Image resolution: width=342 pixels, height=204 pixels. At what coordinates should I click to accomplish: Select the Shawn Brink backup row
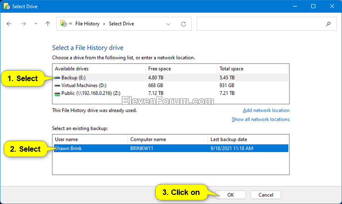[171, 148]
